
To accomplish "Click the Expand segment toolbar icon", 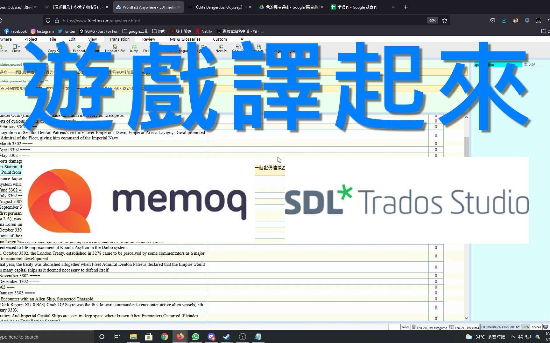I will tap(79, 47).
